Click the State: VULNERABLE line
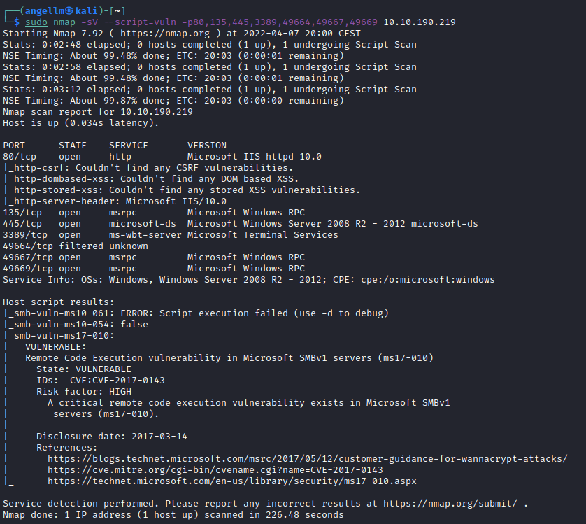This screenshot has width=586, height=524. pos(84,369)
